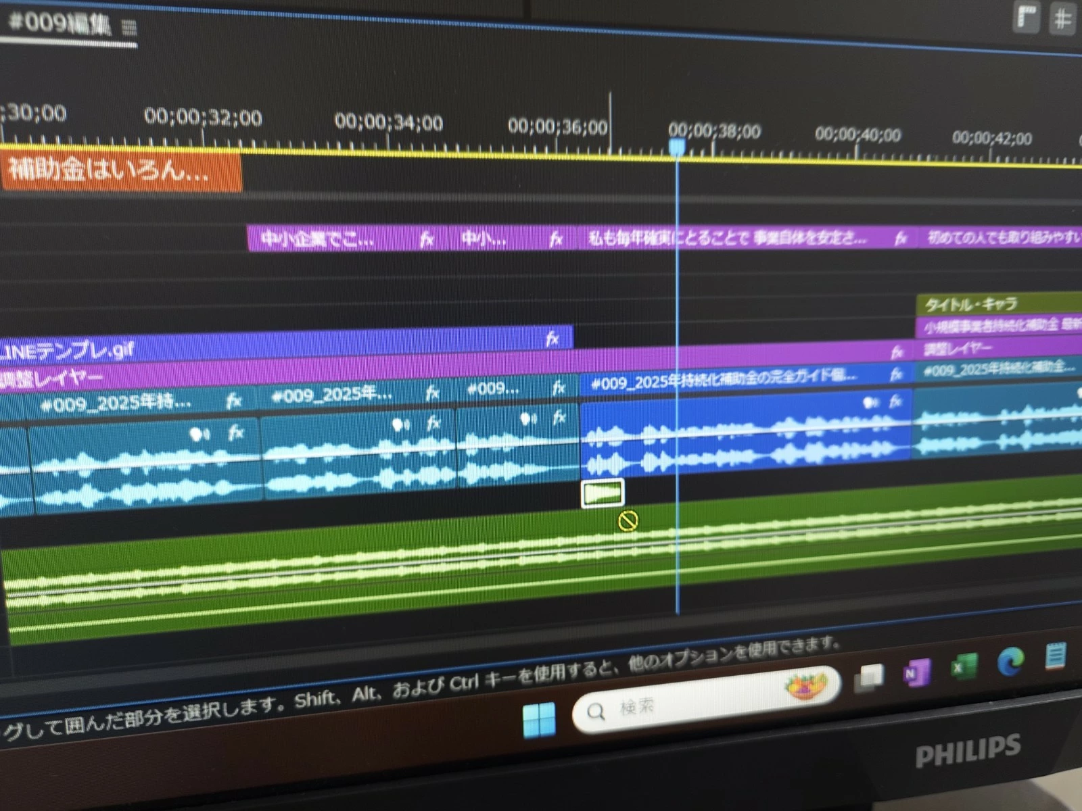The width and height of the screenshot is (1082, 811).
Task: Click fx badge on selected 完全ガイド video clip
Action: click(897, 374)
